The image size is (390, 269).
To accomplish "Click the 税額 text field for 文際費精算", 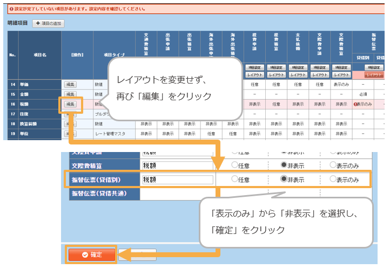I will pyautogui.click(x=177, y=165).
